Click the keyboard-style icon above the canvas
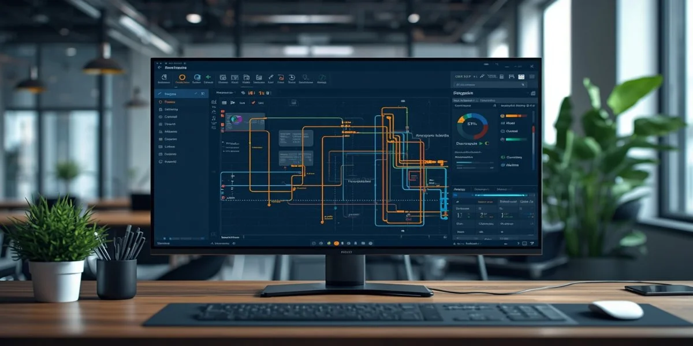This screenshot has width=693, height=346. pos(224,103)
